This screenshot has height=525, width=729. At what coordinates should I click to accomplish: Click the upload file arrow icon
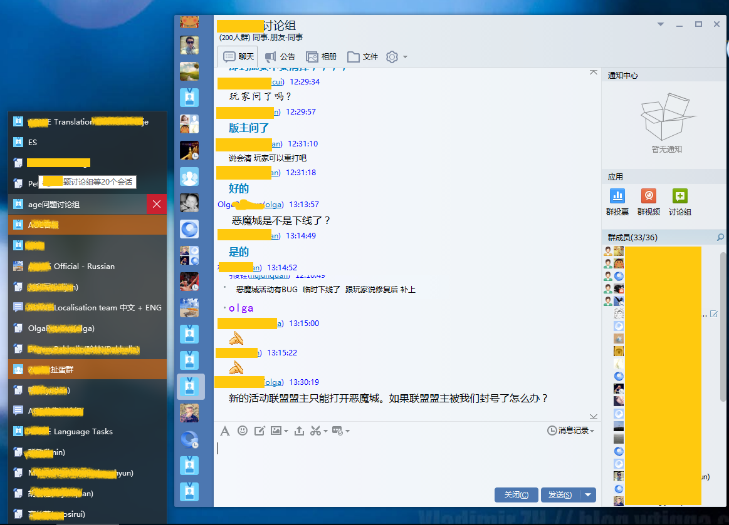300,431
